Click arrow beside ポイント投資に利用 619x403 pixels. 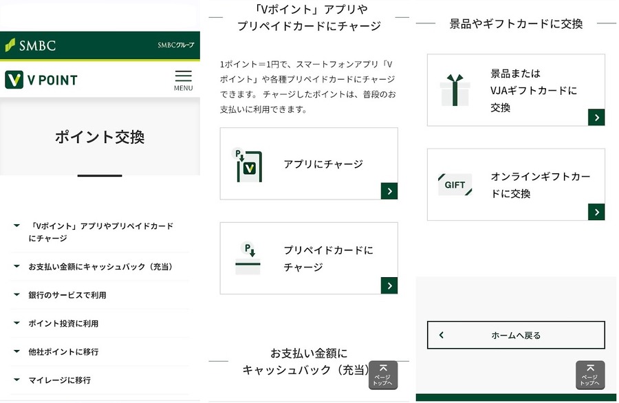click(17, 323)
